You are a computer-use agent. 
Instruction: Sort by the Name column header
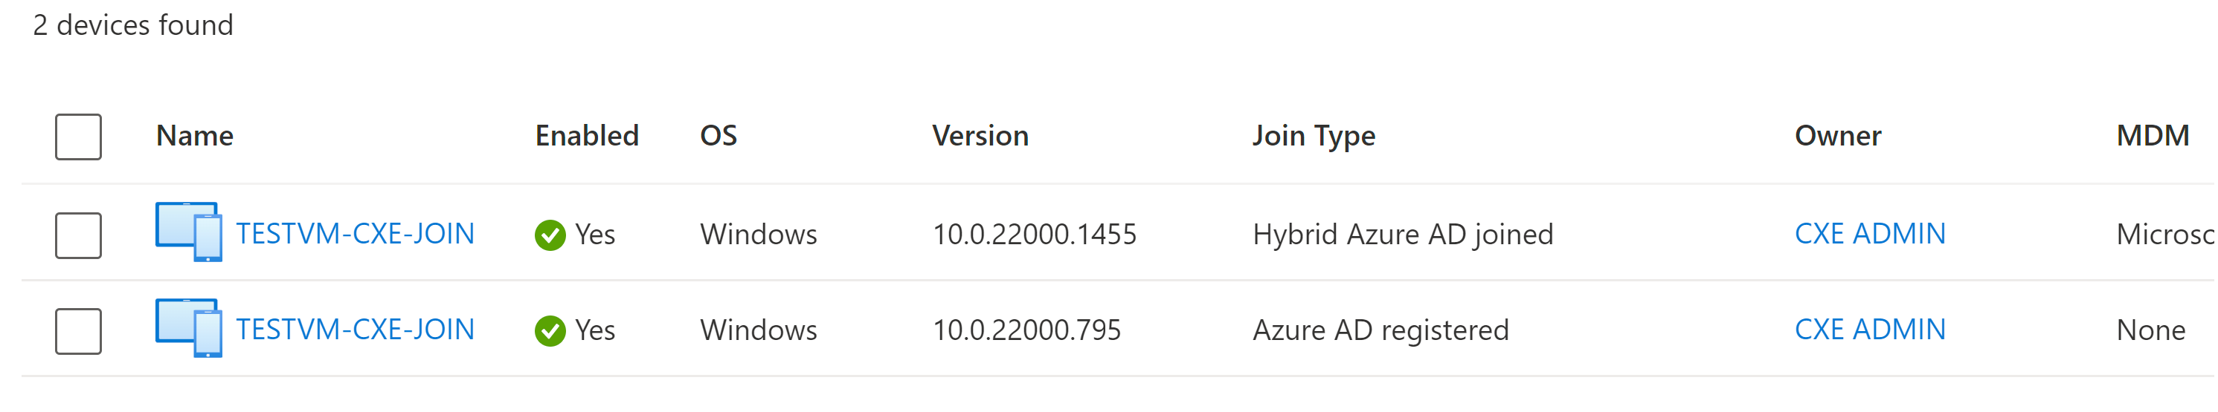pyautogui.click(x=195, y=136)
